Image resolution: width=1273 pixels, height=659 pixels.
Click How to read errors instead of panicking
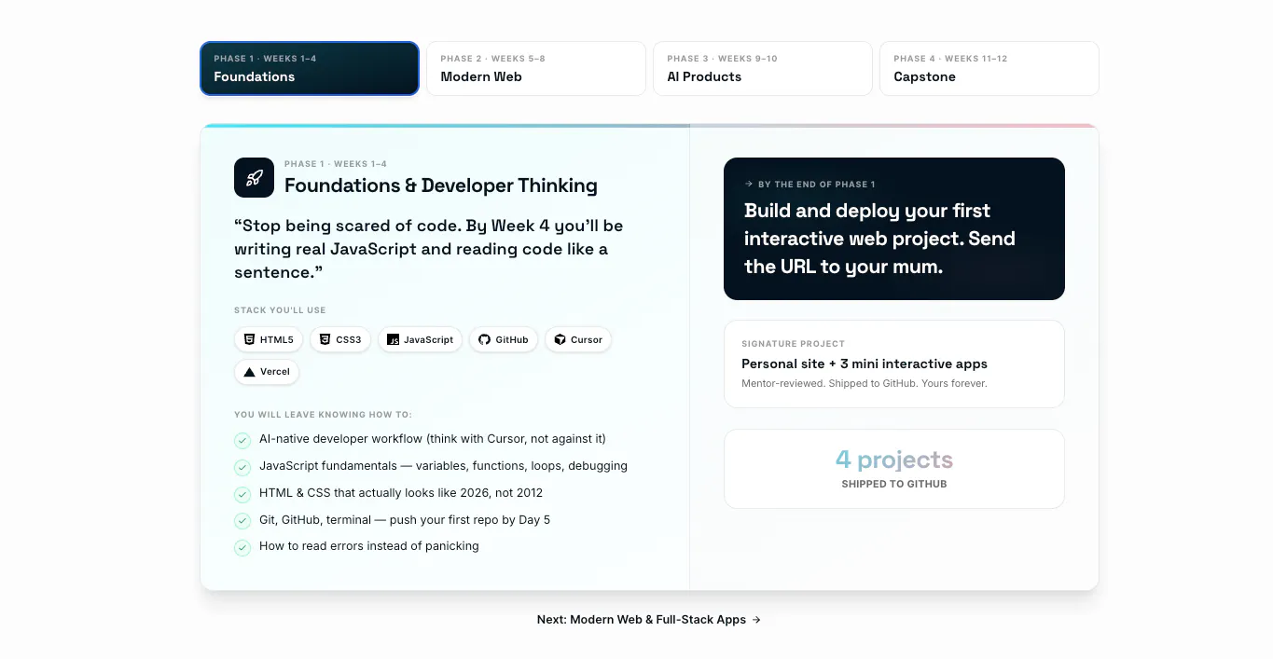[x=369, y=546]
